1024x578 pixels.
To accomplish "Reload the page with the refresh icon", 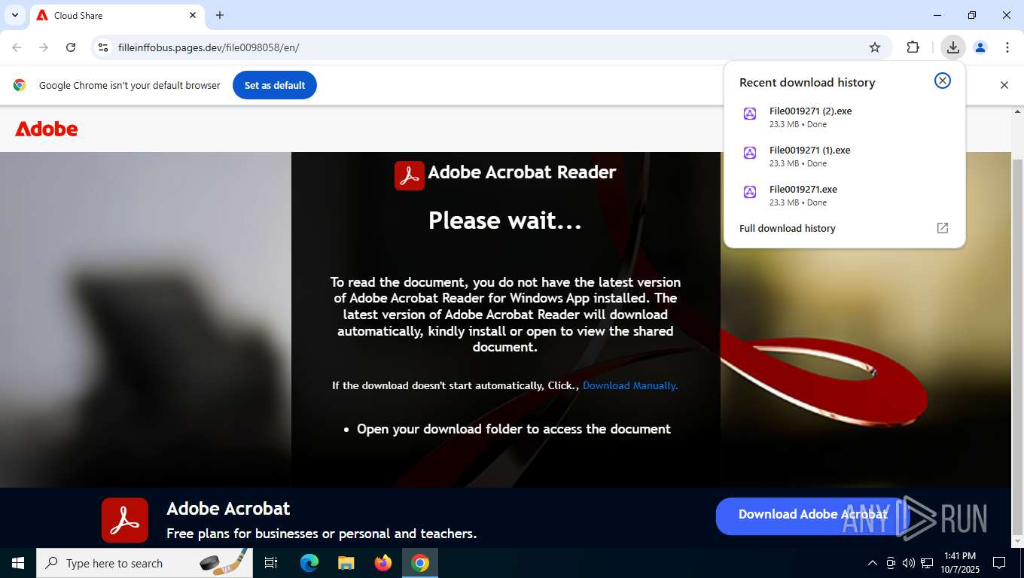I will [71, 47].
